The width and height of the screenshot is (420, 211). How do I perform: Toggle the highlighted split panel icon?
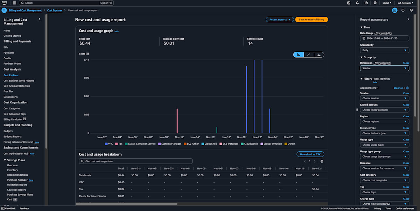(x=395, y=10)
